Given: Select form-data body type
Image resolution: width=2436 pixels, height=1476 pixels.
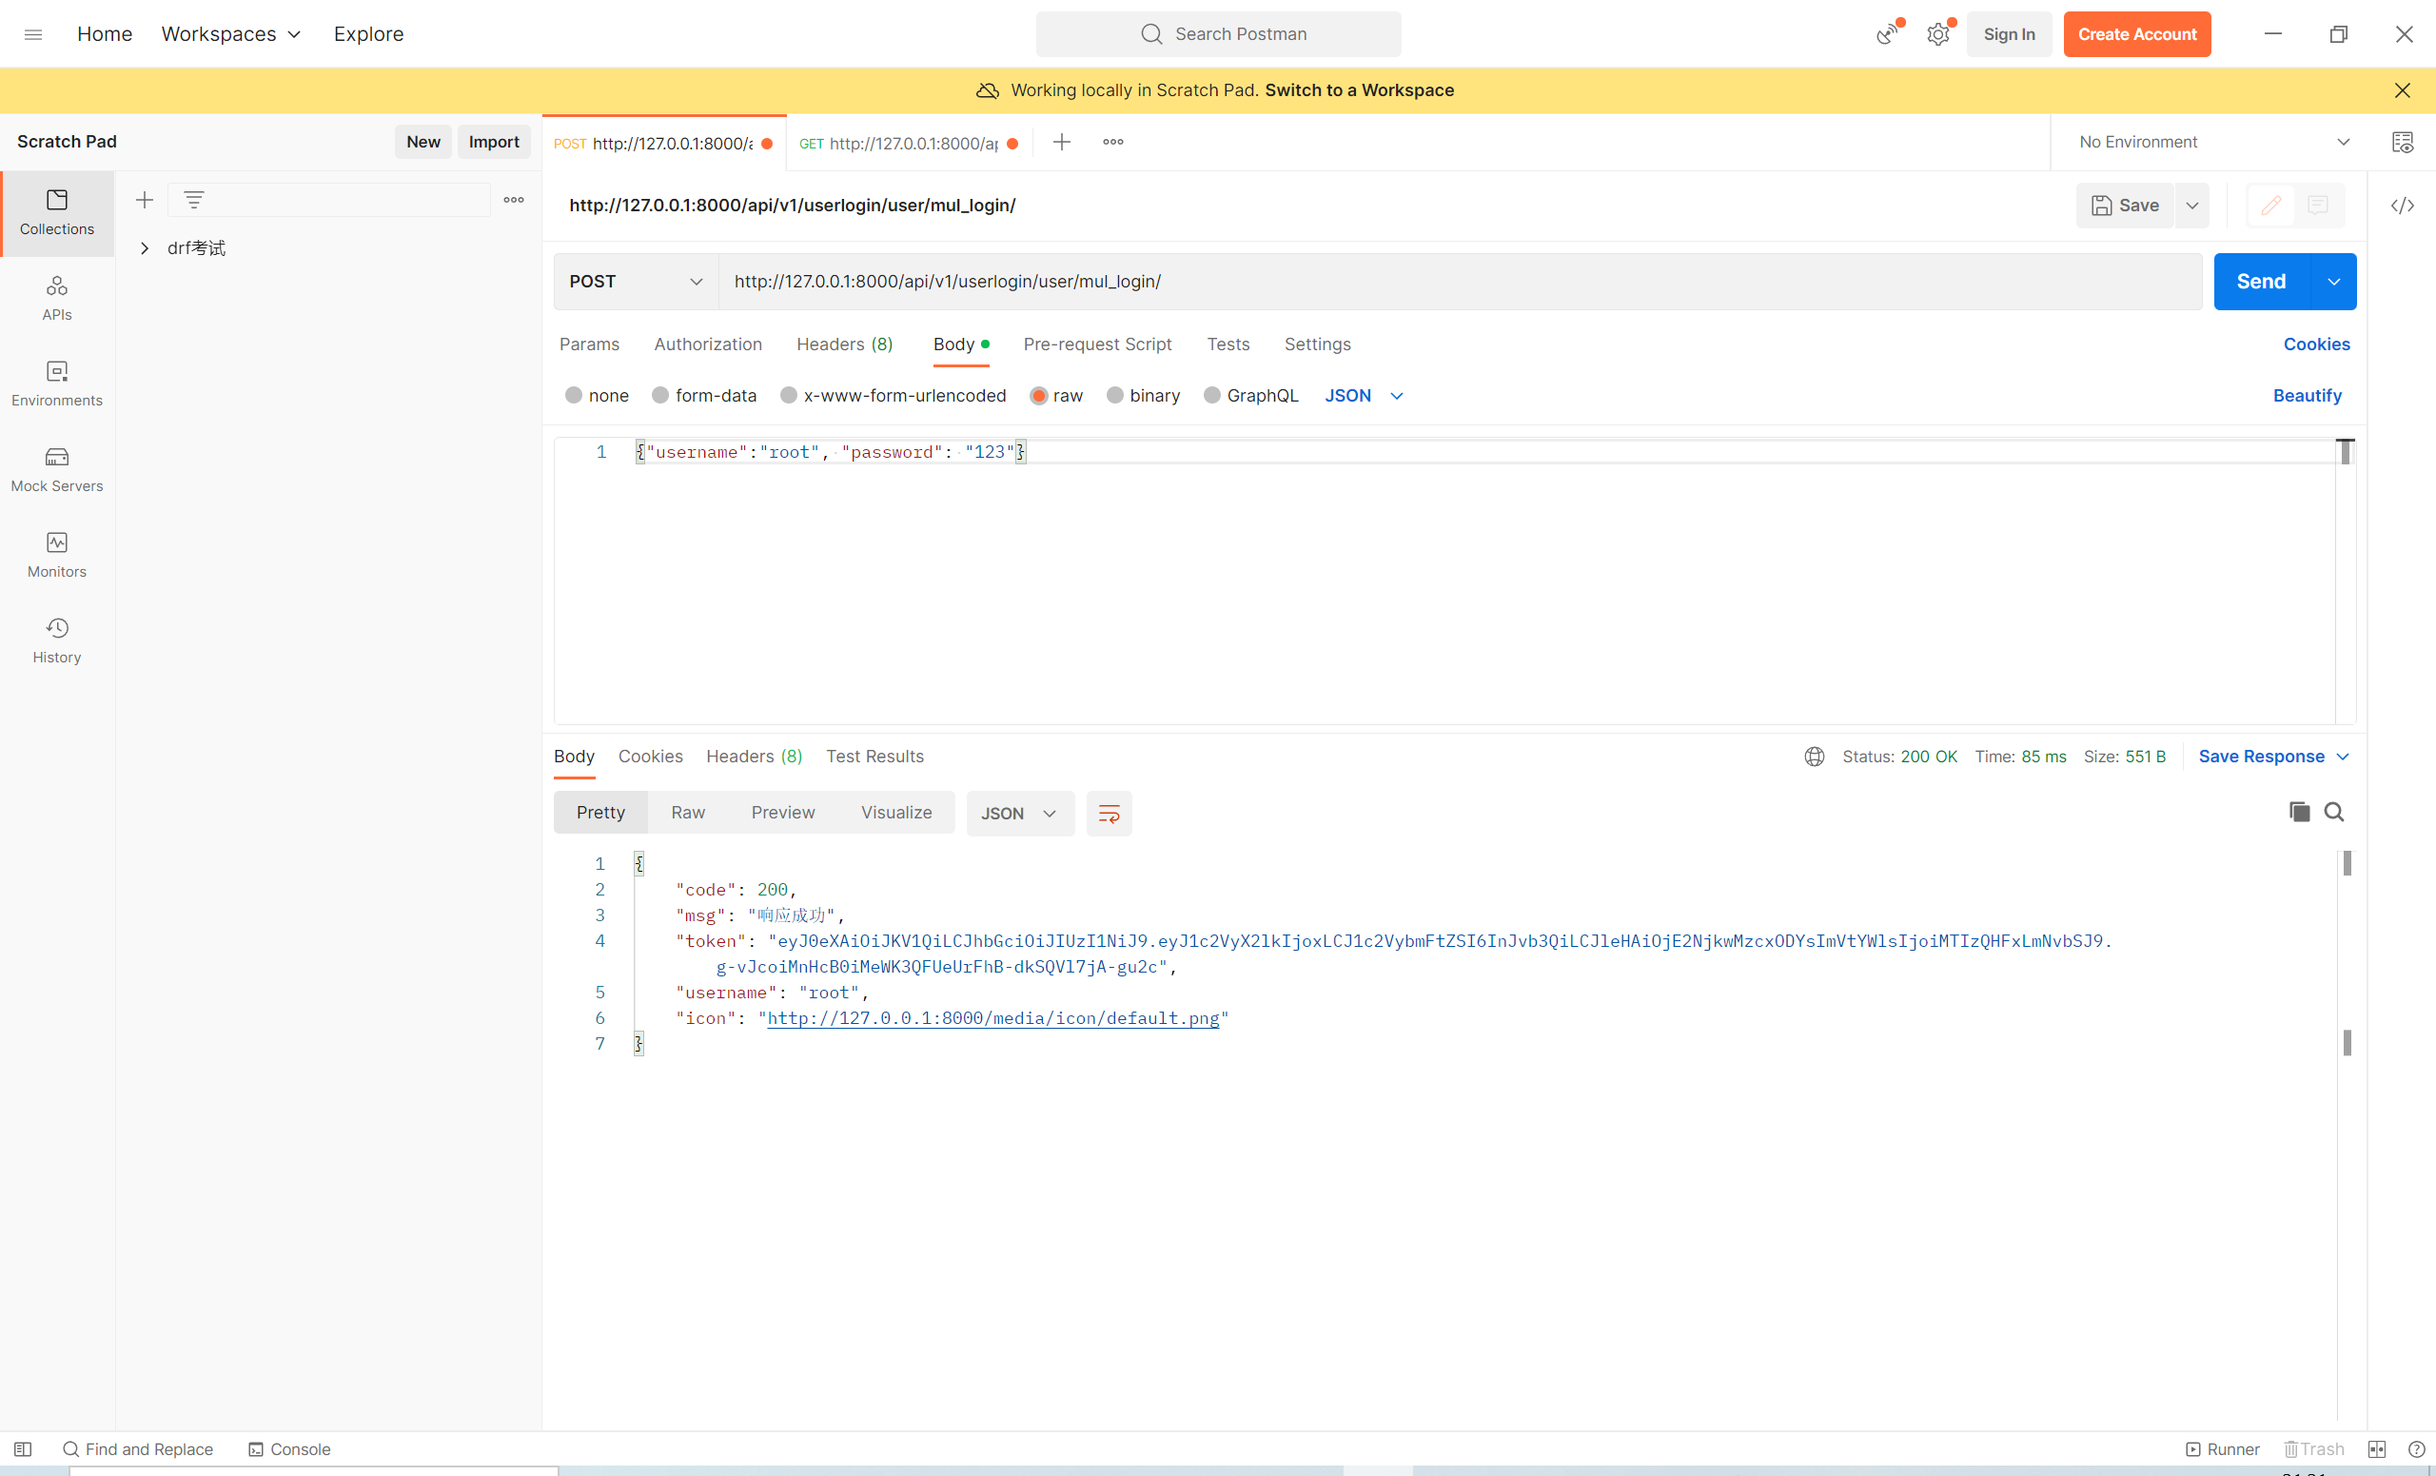Looking at the screenshot, I should click(660, 396).
